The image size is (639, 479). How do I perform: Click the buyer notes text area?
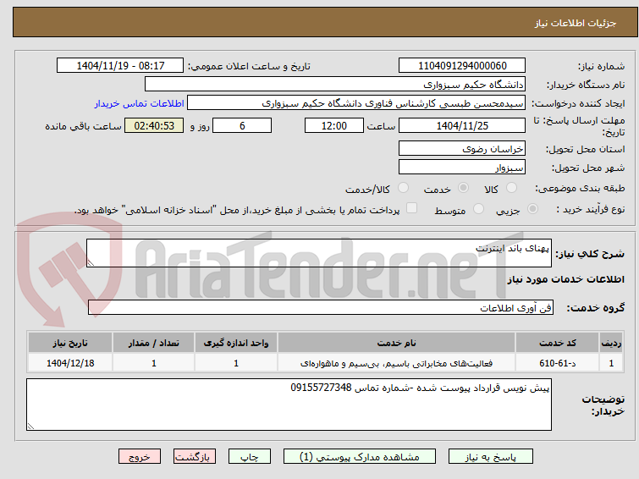[289, 405]
